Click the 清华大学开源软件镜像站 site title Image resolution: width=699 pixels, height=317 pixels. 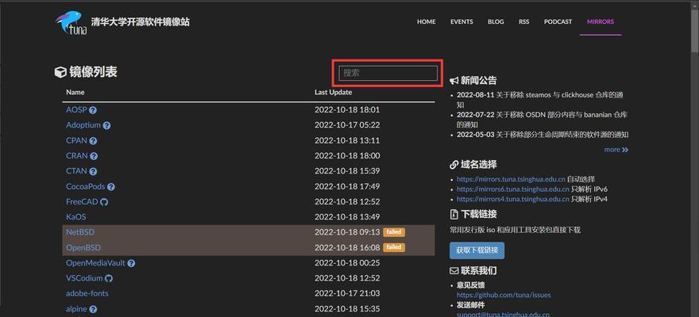140,21
